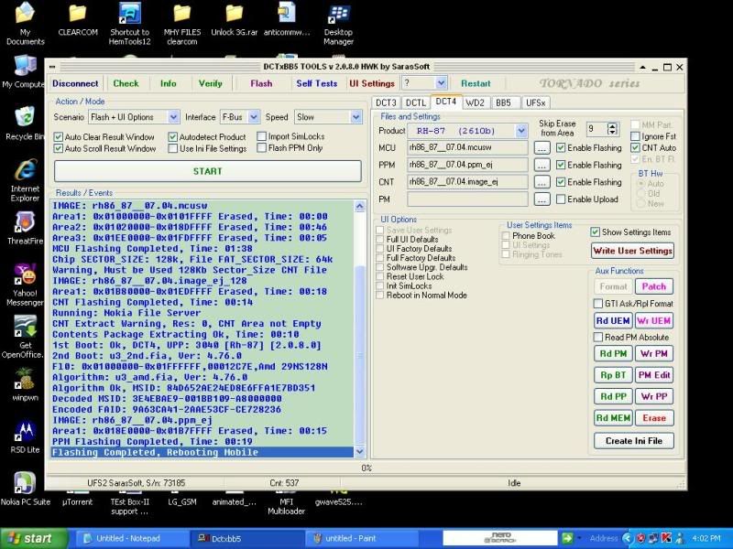The width and height of the screenshot is (733, 549).
Task: Click the CNT file path field
Action: [467, 182]
